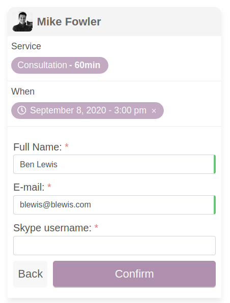Click the Full Name label

click(x=38, y=147)
